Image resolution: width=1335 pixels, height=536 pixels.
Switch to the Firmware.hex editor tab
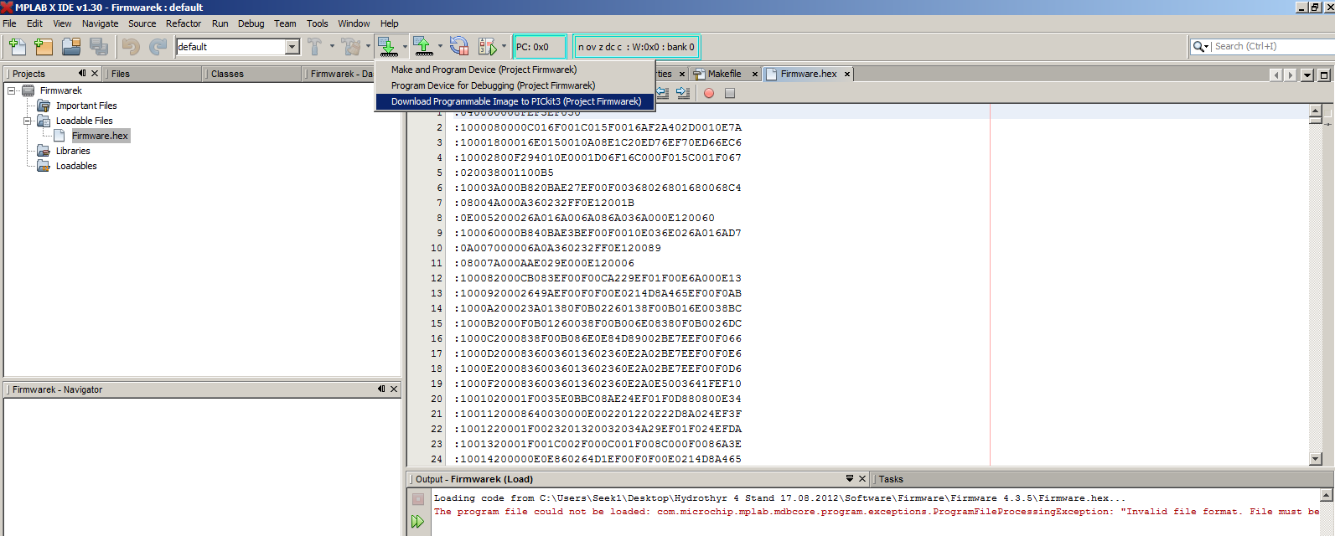pyautogui.click(x=809, y=74)
